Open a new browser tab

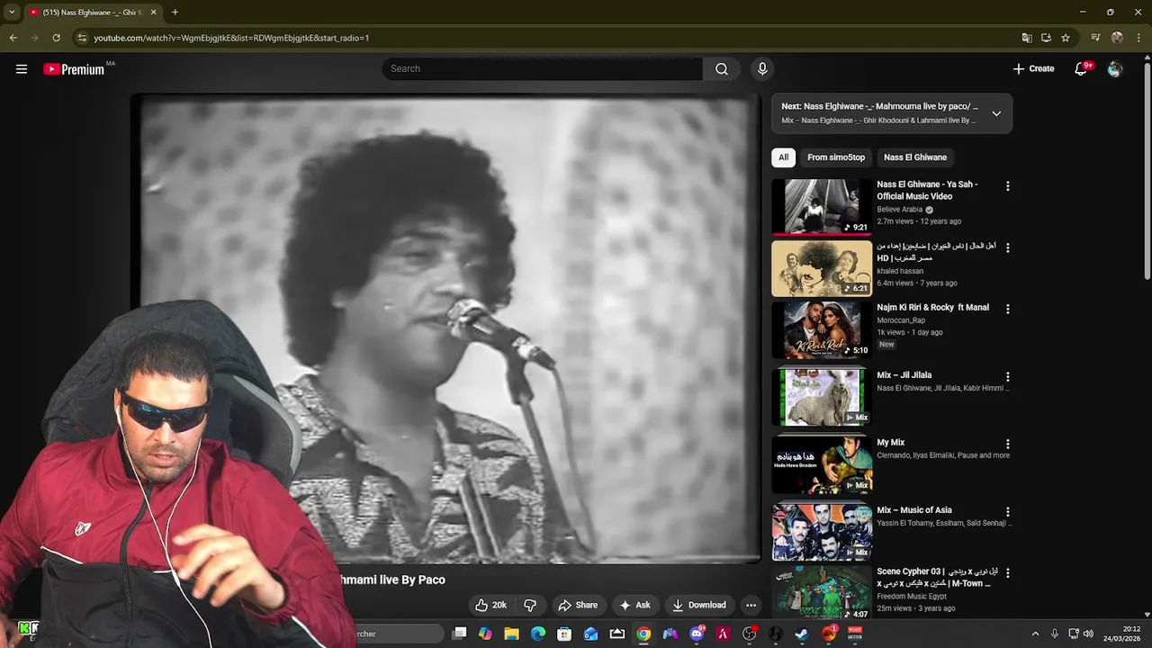pos(175,13)
